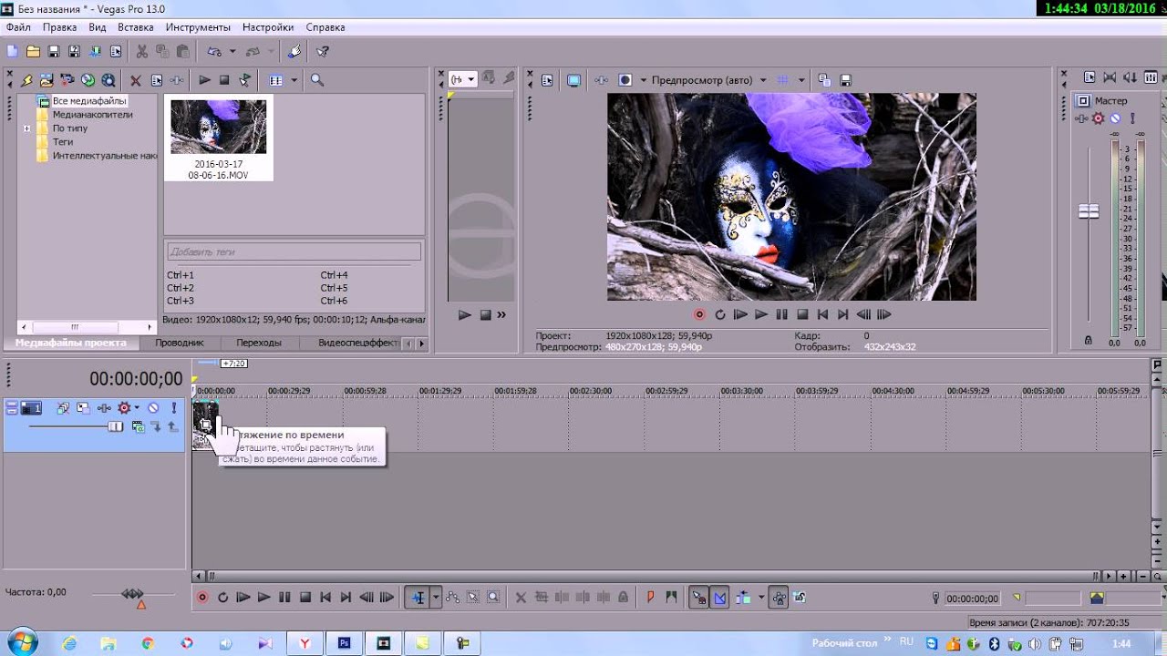This screenshot has width=1167, height=656.
Task: Switch to the Переходы tab
Action: pos(259,343)
